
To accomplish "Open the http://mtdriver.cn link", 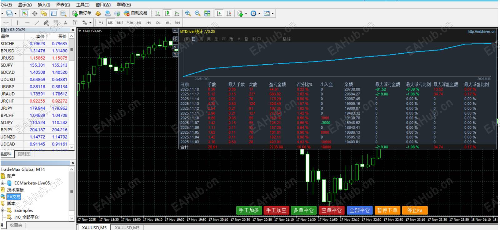I will 481,32.
